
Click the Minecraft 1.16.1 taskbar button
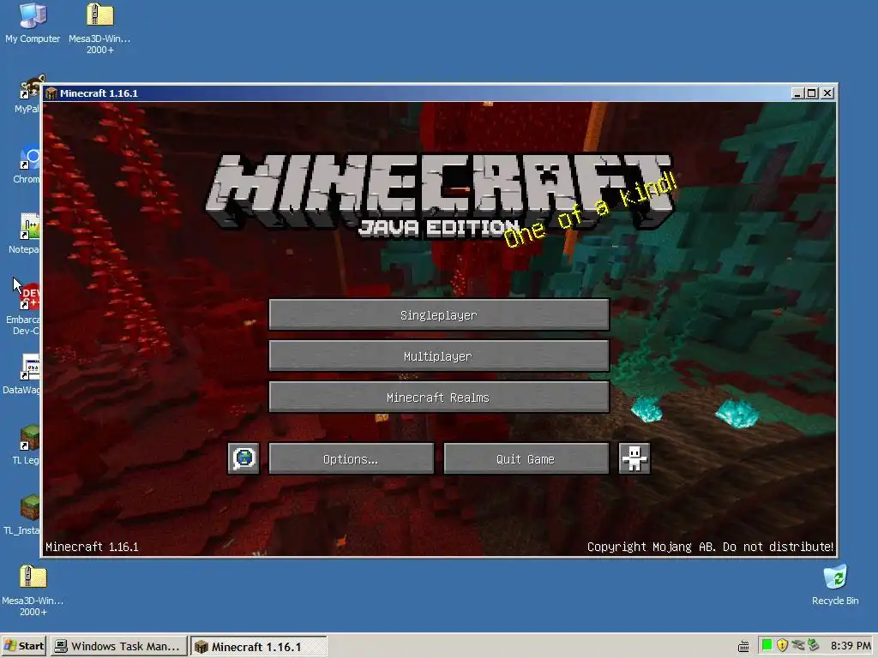click(259, 646)
